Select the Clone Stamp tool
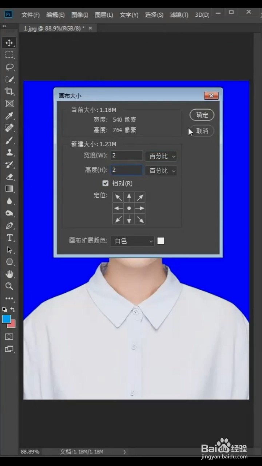262x466 pixels. pyautogui.click(x=9, y=153)
